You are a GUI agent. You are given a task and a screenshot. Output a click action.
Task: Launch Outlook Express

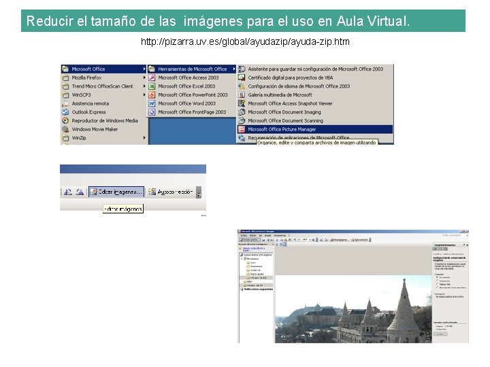(103, 112)
